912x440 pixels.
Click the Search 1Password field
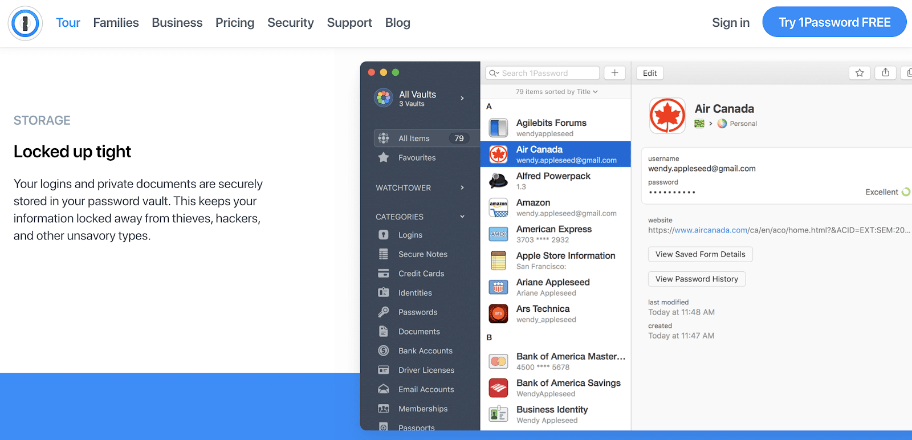542,73
